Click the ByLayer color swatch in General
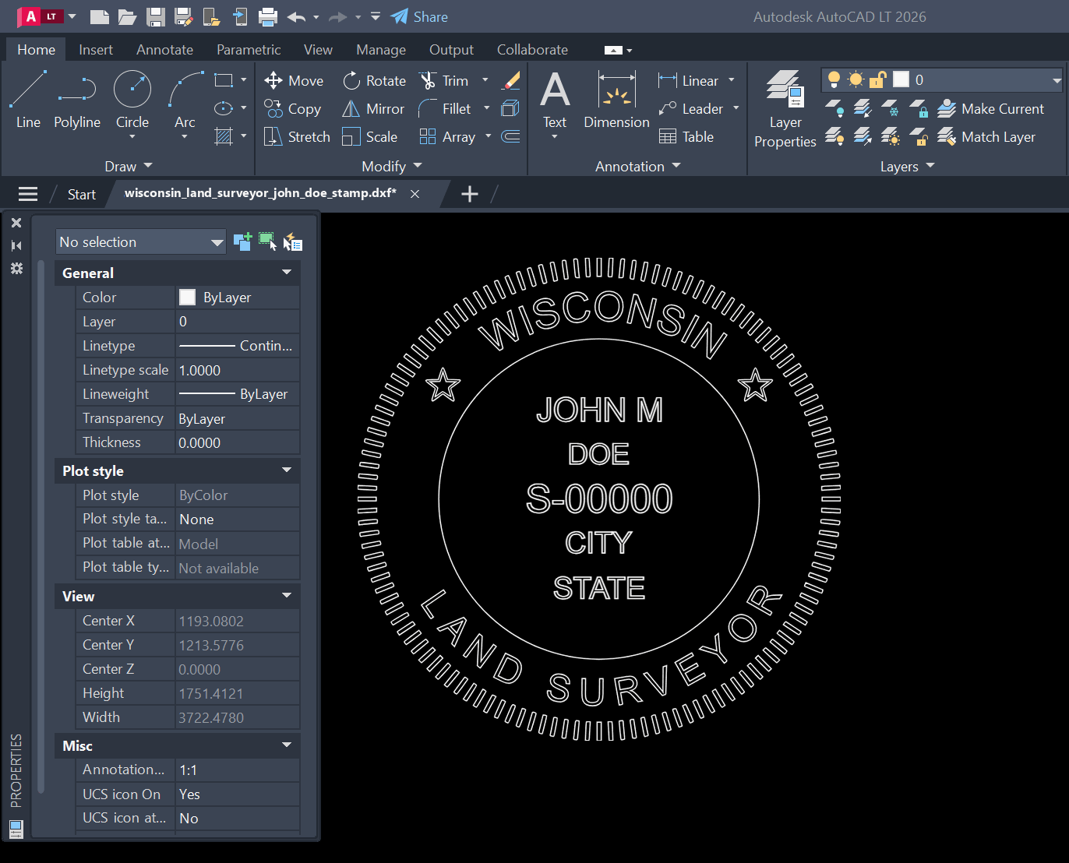The image size is (1069, 863). (x=187, y=297)
